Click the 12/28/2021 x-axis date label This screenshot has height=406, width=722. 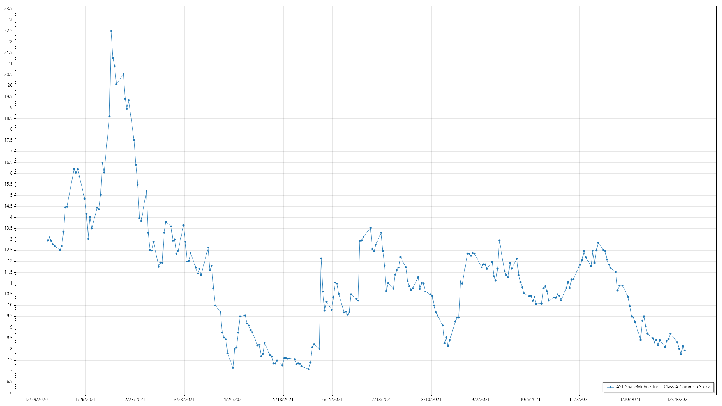678,400
